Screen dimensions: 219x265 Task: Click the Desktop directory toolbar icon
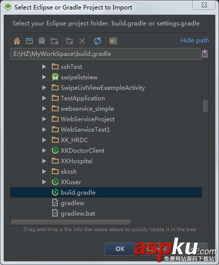[29, 41]
